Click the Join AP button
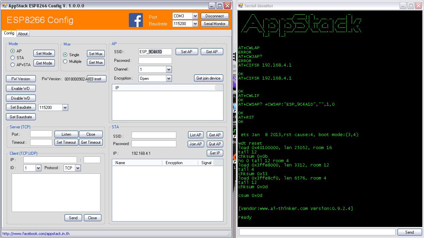 [x=196, y=144]
